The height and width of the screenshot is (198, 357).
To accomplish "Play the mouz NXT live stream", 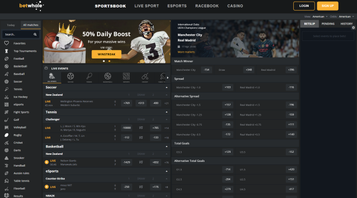I will coord(47,187).
